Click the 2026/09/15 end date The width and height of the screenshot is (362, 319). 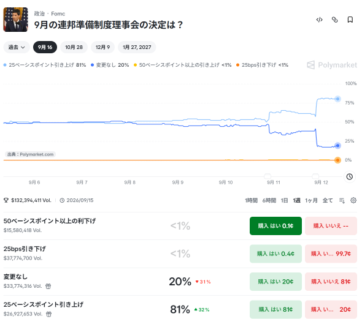coord(80,200)
